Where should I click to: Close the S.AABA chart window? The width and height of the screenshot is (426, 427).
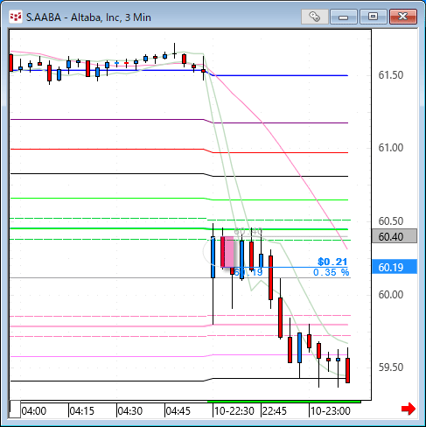click(403, 17)
